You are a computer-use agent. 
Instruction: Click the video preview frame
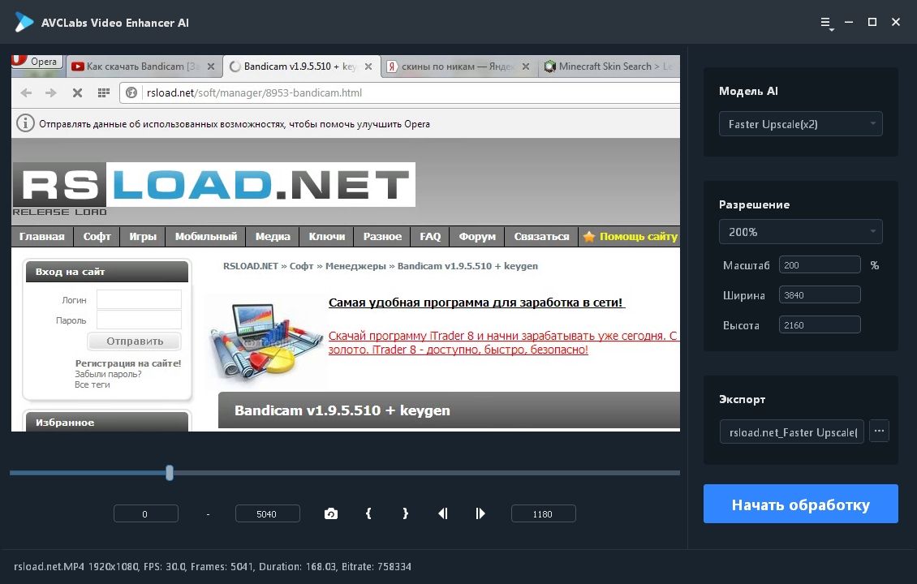pos(346,243)
